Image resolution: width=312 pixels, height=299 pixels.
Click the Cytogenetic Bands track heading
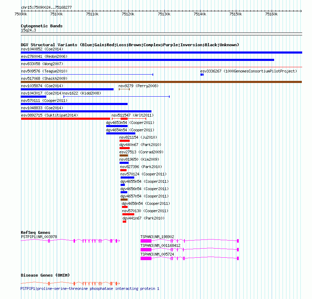tap(42, 26)
